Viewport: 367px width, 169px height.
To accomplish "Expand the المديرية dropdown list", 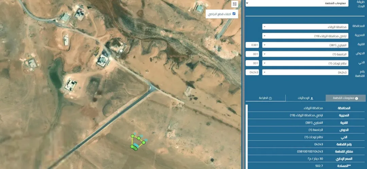I will tap(305, 36).
